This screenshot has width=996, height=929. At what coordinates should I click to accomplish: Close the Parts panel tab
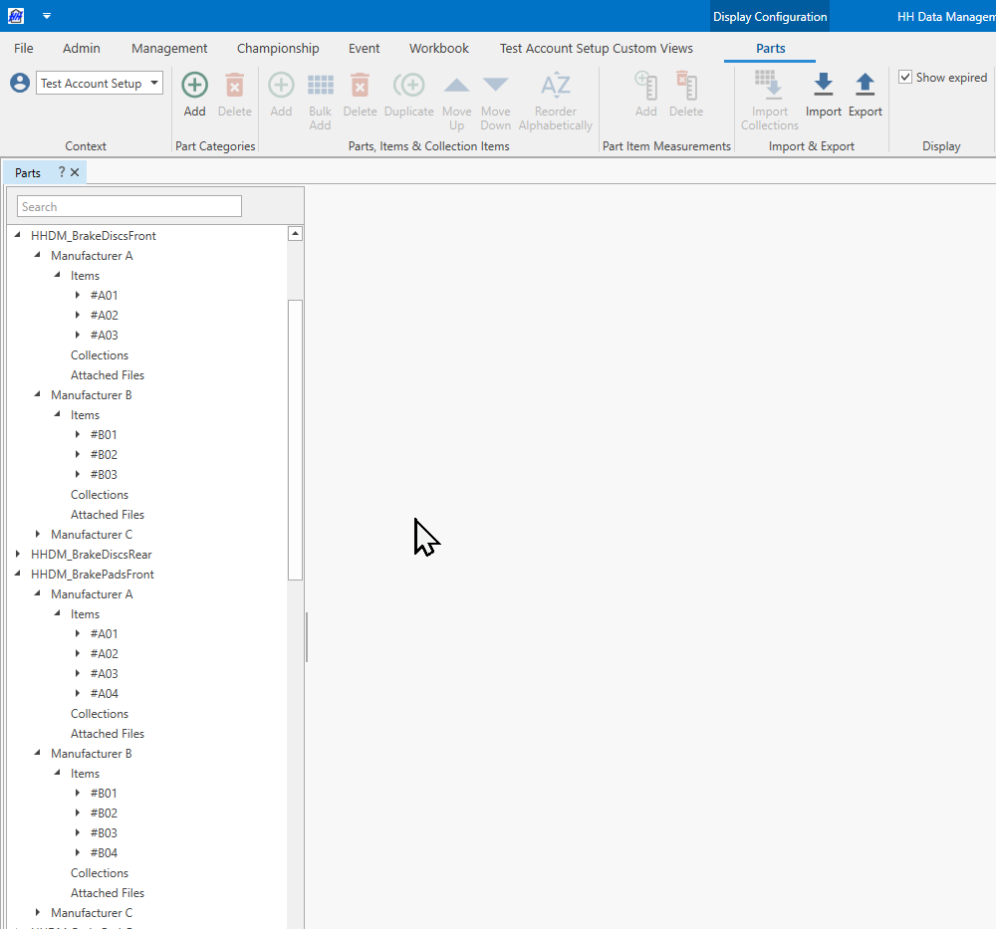point(75,172)
